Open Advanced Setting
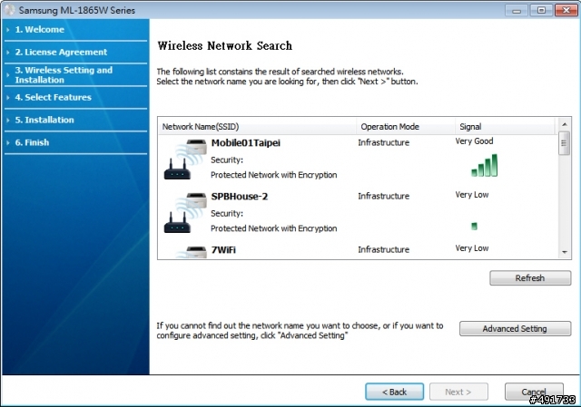 (515, 328)
